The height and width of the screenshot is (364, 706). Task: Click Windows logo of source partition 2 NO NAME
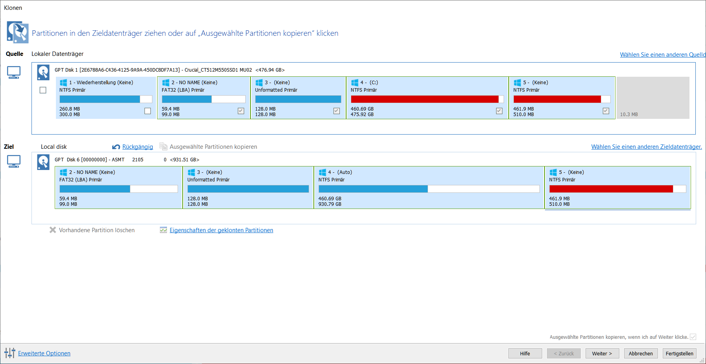[x=166, y=83]
